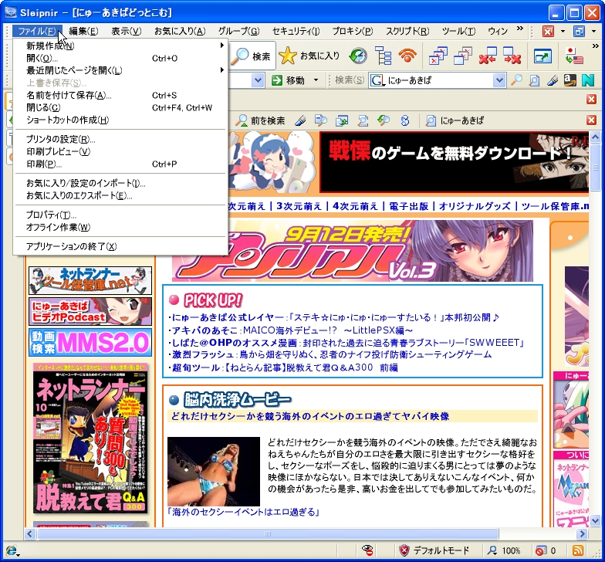This screenshot has width=605, height=562.
Task: Click the RSS icon in status bar
Action: click(x=577, y=550)
